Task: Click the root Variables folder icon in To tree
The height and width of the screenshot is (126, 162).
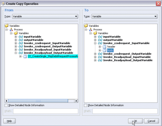Action: pos(86,26)
